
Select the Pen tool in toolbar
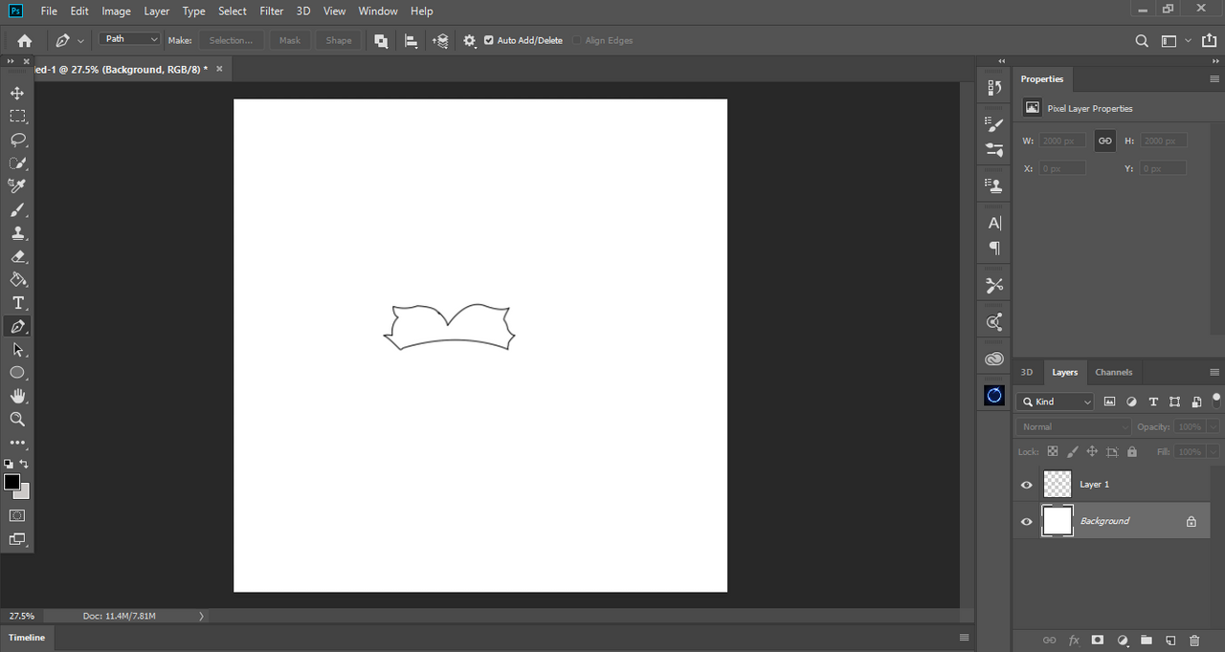[17, 326]
